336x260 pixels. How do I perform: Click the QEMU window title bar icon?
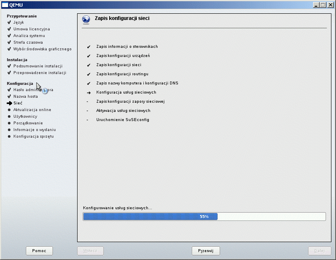tap(5, 5)
